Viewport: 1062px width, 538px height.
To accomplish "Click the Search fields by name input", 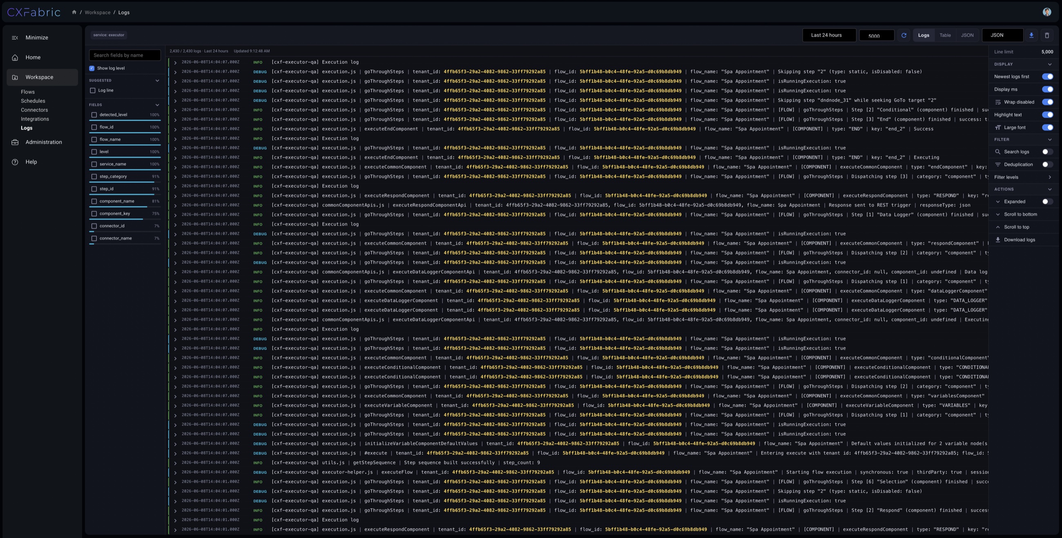I will click(x=125, y=55).
